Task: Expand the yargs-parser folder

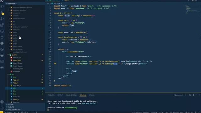Action: (x=25, y=46)
